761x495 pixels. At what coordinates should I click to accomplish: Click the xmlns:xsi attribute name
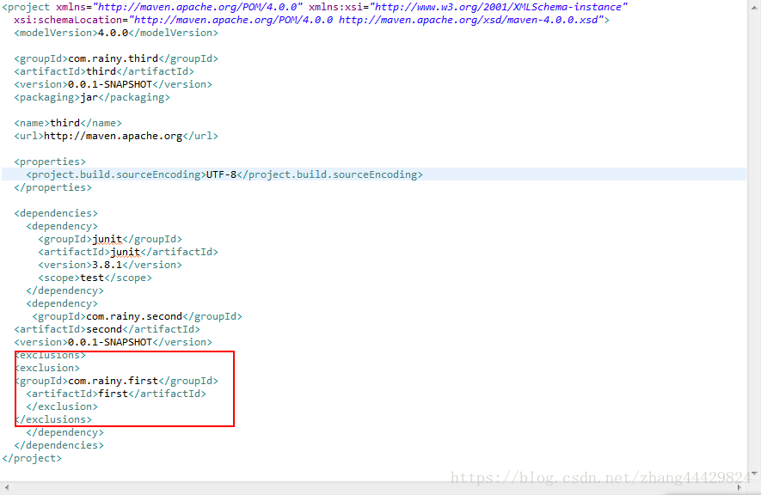pos(336,7)
